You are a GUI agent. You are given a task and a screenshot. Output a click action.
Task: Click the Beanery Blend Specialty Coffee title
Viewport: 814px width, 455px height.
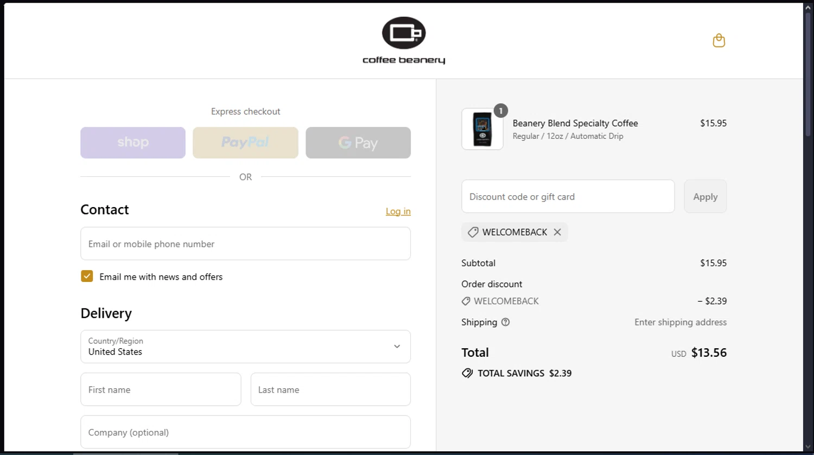click(x=575, y=123)
